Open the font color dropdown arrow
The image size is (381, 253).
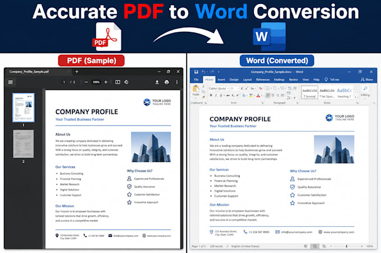coord(262,96)
